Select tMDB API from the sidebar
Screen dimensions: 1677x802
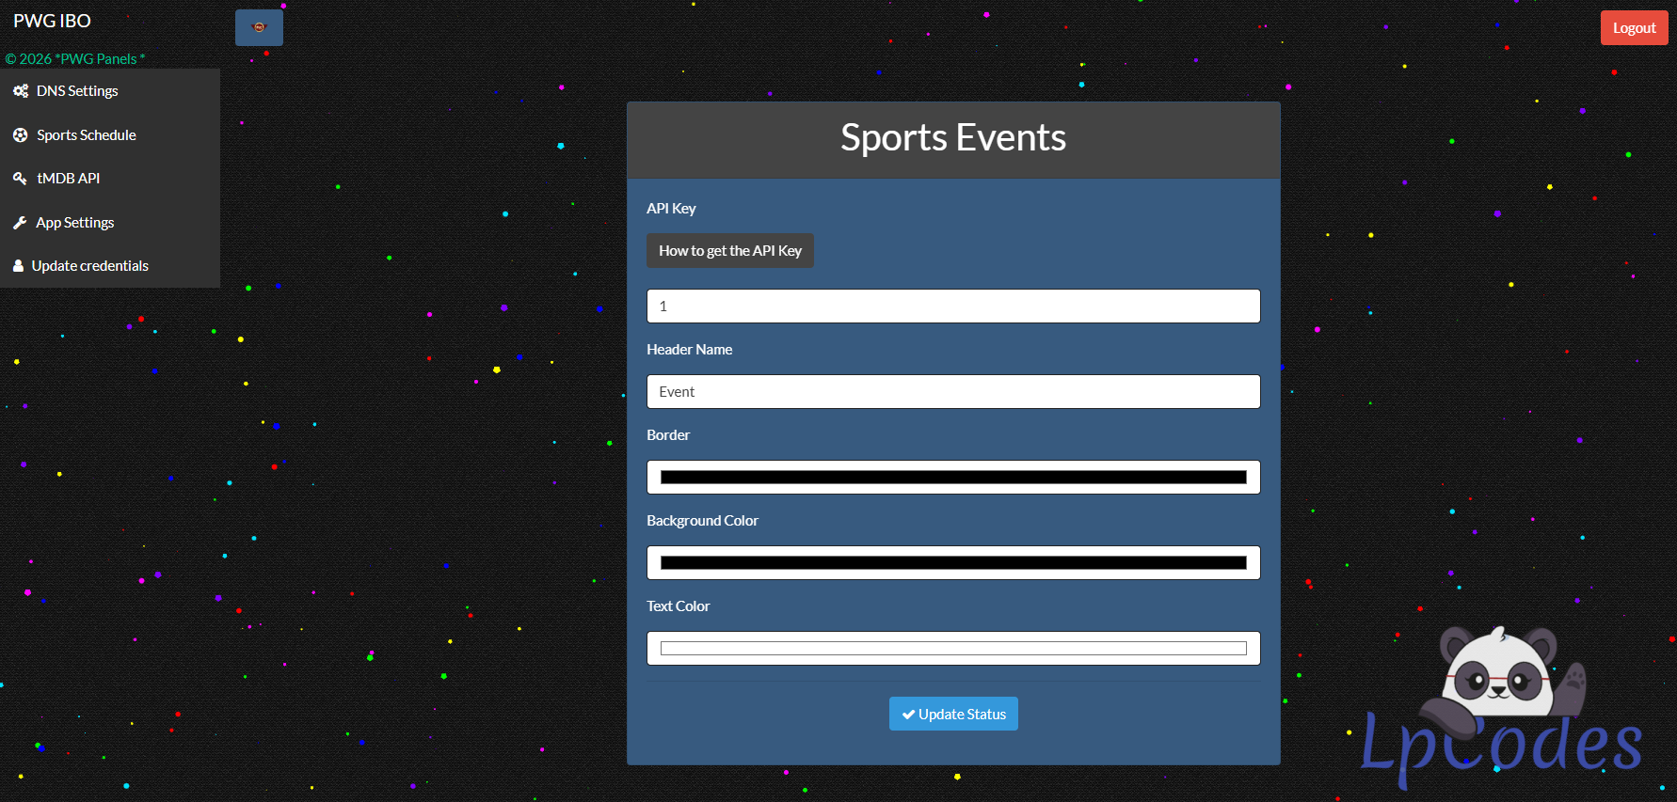click(x=69, y=179)
